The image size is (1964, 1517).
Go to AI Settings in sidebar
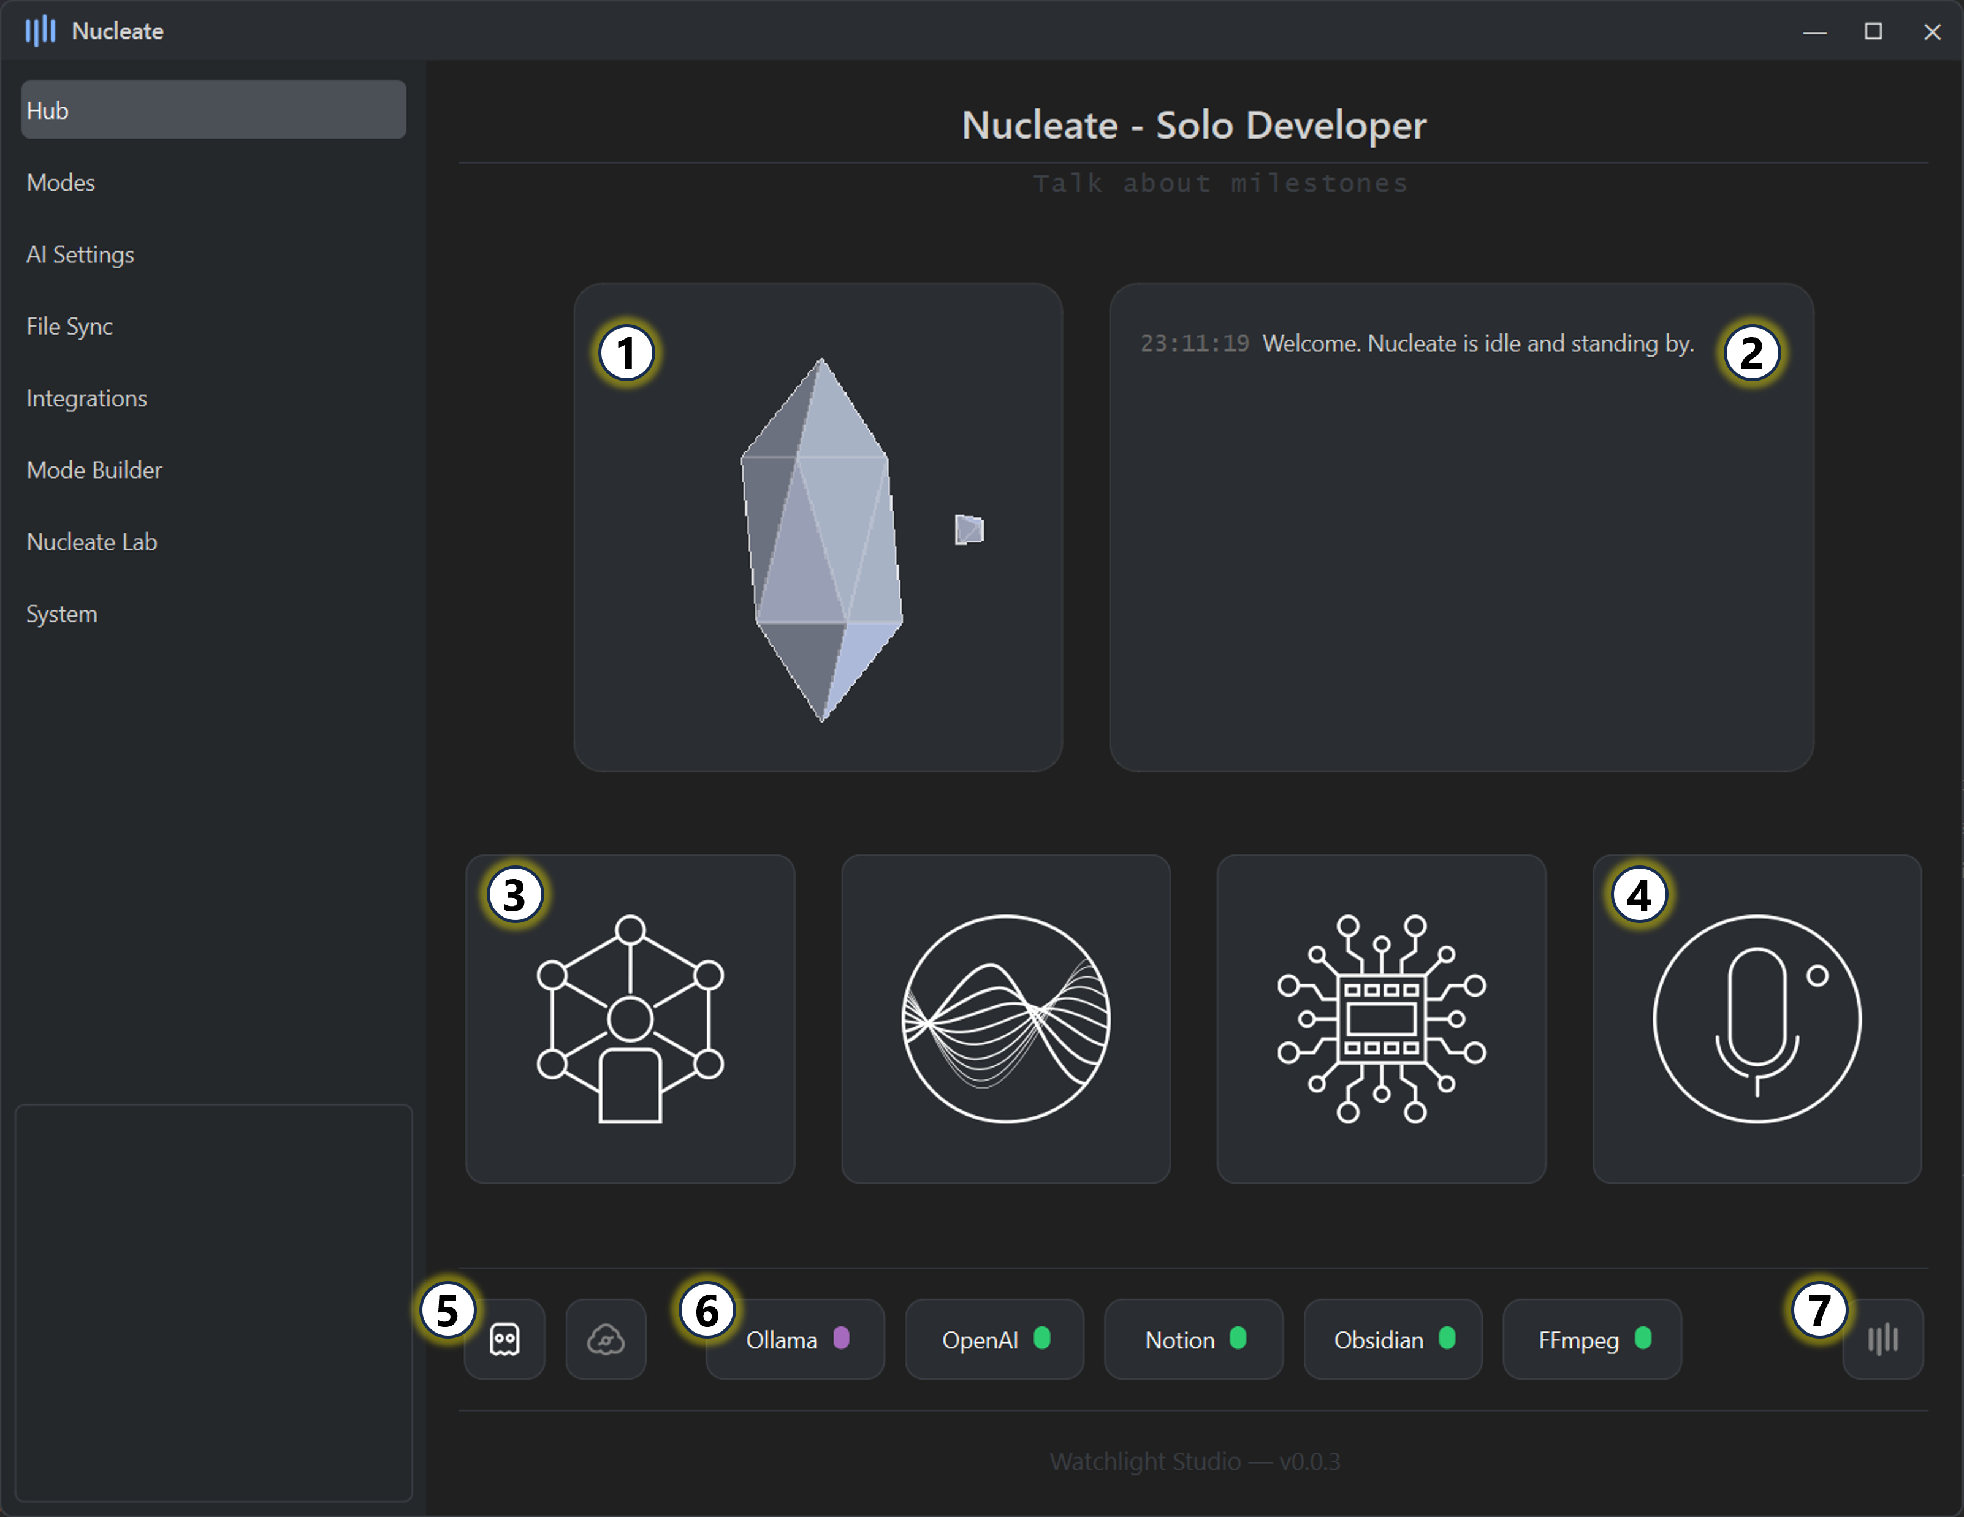80,254
